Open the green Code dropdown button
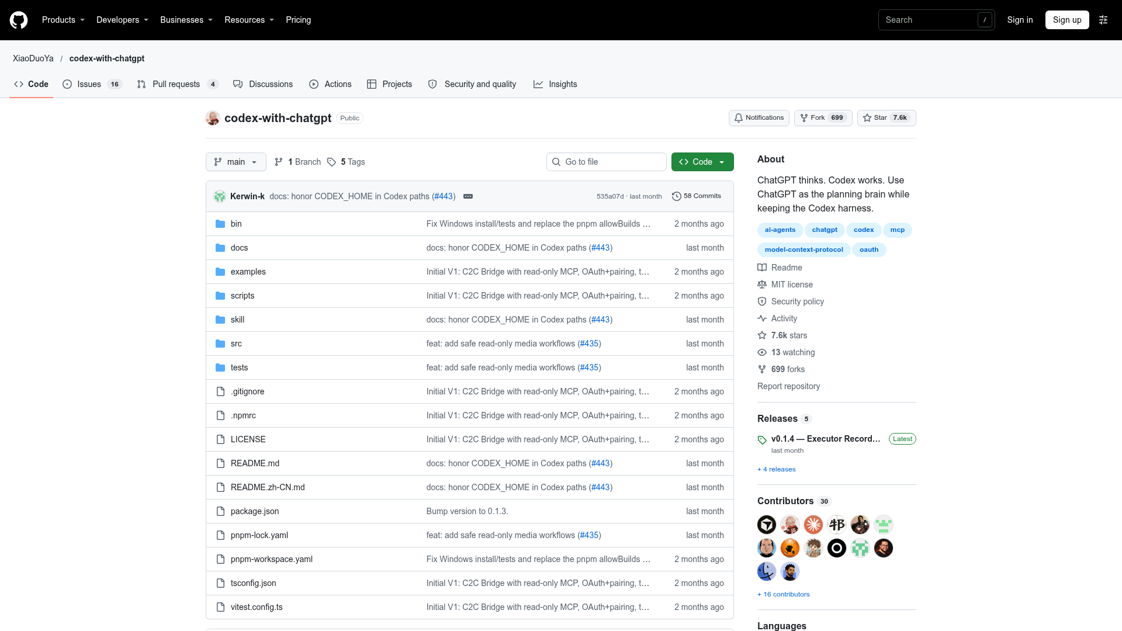1122x631 pixels. [702, 162]
